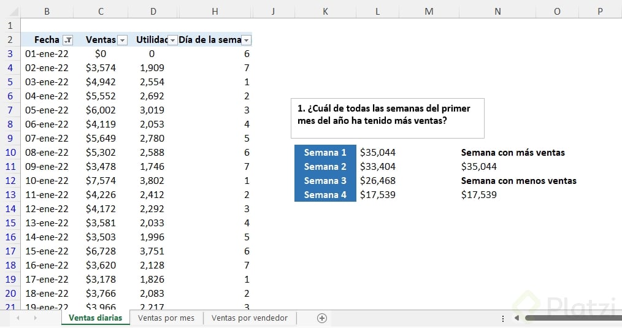Select the sales cell $5,302

[101, 152]
